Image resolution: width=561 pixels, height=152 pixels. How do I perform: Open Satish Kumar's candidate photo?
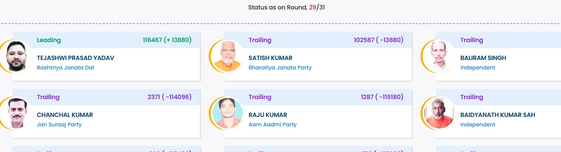227,56
